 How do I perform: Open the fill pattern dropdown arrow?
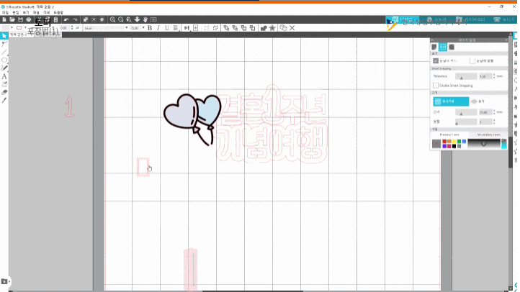tap(12, 28)
